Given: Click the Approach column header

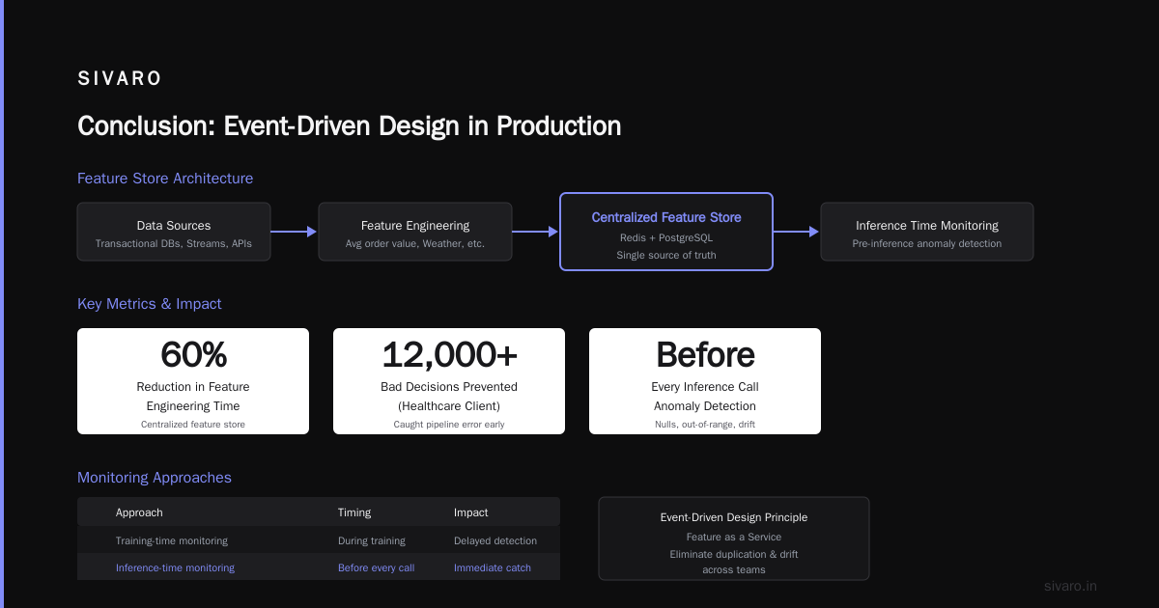Looking at the screenshot, I should (x=139, y=512).
